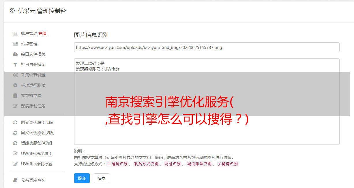
Task: Click the 疑似账号识别 tag
Action: [199, 164]
